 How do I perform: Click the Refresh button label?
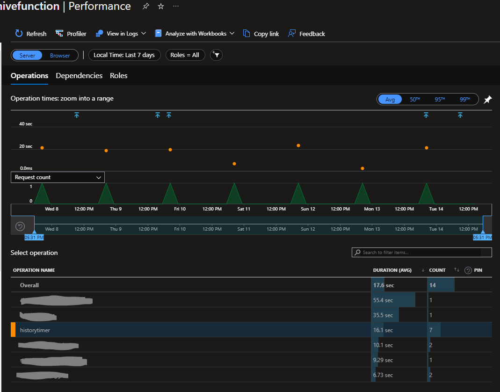coord(36,34)
